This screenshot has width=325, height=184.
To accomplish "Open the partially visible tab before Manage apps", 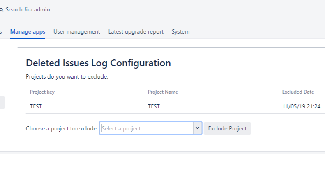I will point(1,31).
